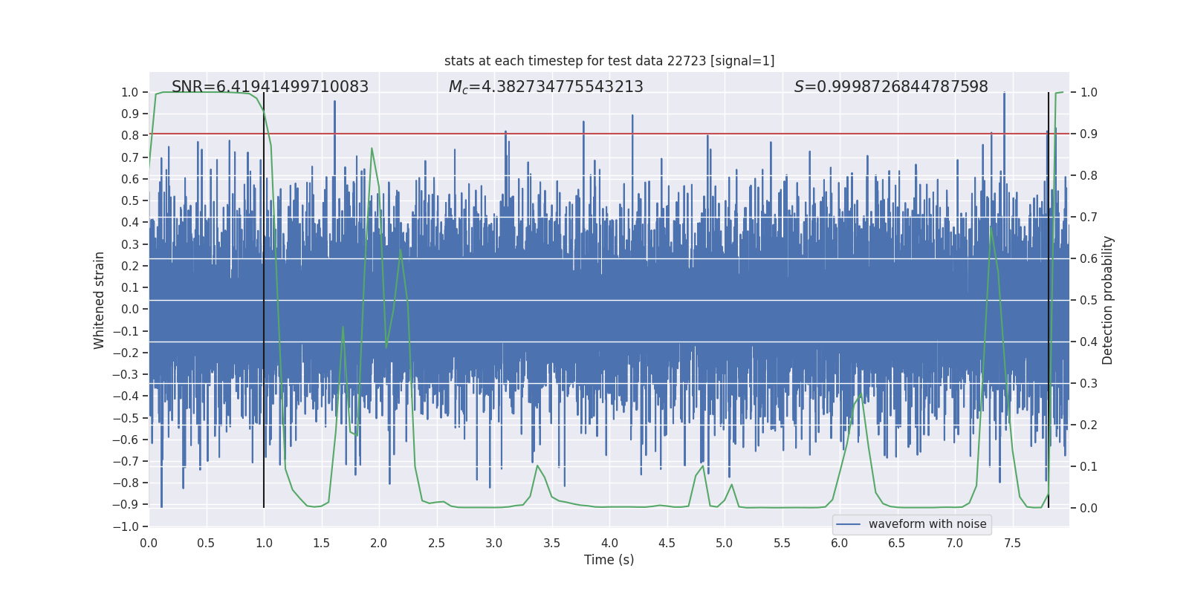Viewport: 1189px width, 594px height.
Task: Click the Time axis tick label 7.5
Action: [1012, 543]
